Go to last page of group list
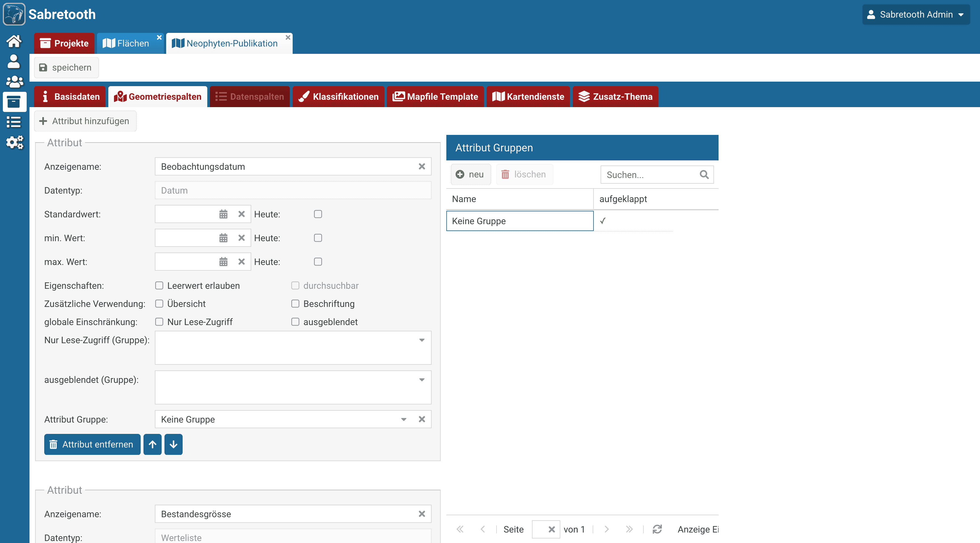Screen dimensions: 980x543 (x=629, y=529)
